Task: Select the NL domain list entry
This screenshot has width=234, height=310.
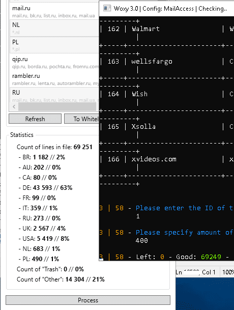Action: coord(54,29)
